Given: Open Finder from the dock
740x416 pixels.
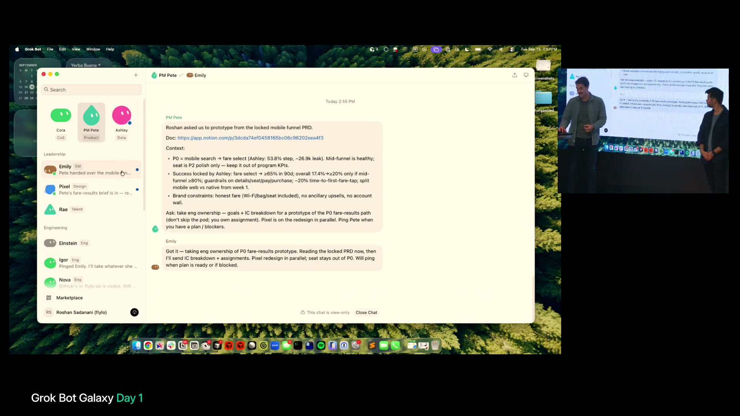Looking at the screenshot, I should coord(136,346).
